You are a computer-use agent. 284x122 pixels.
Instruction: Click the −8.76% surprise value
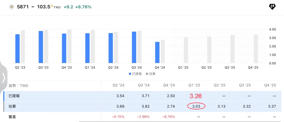[x=168, y=117]
